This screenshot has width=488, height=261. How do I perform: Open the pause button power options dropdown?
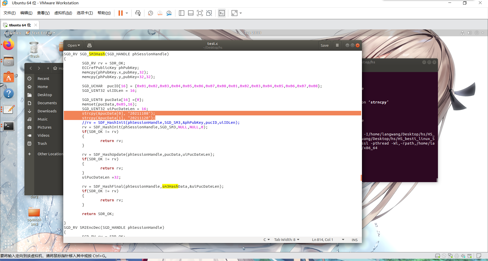[x=127, y=13]
